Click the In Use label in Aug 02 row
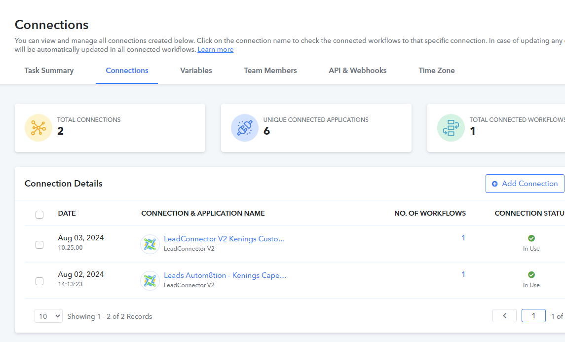 pyautogui.click(x=531, y=285)
